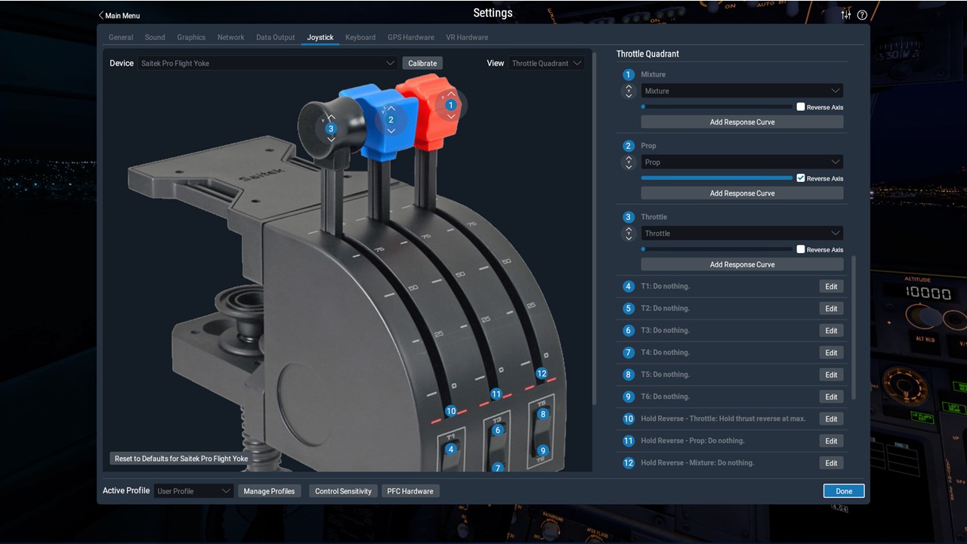This screenshot has width=967, height=544.
Task: Edit the T3 button assignment
Action: coord(831,330)
